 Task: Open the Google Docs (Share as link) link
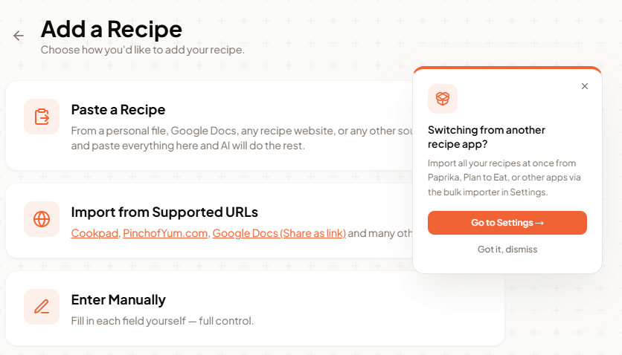pyautogui.click(x=279, y=233)
